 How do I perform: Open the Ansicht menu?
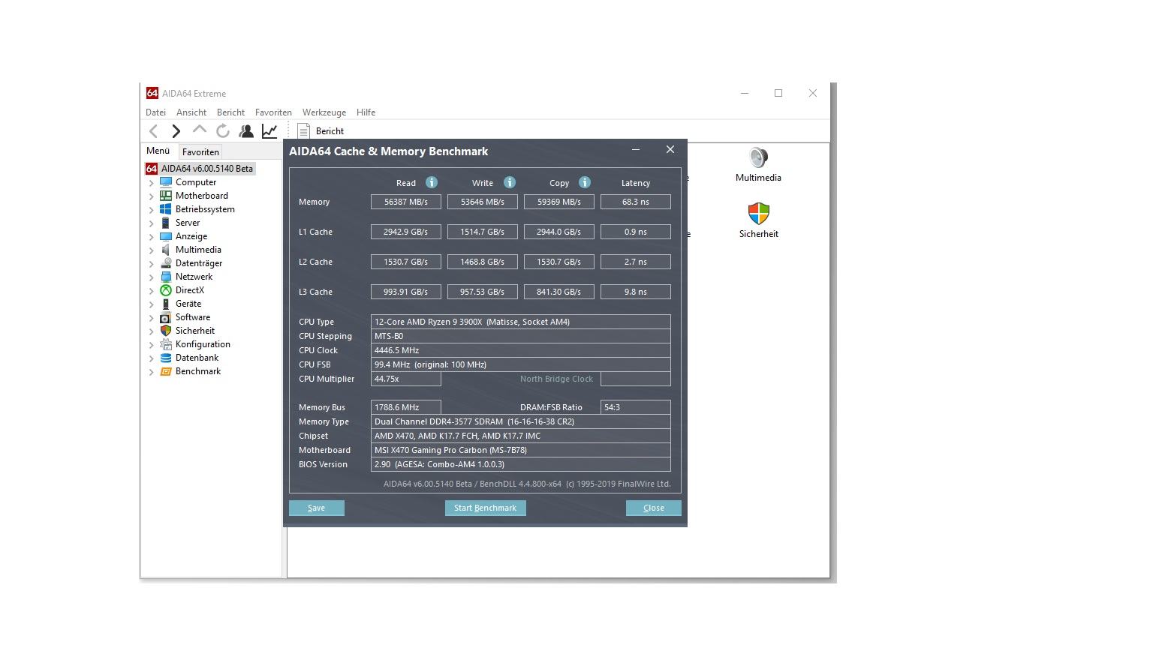[191, 112]
